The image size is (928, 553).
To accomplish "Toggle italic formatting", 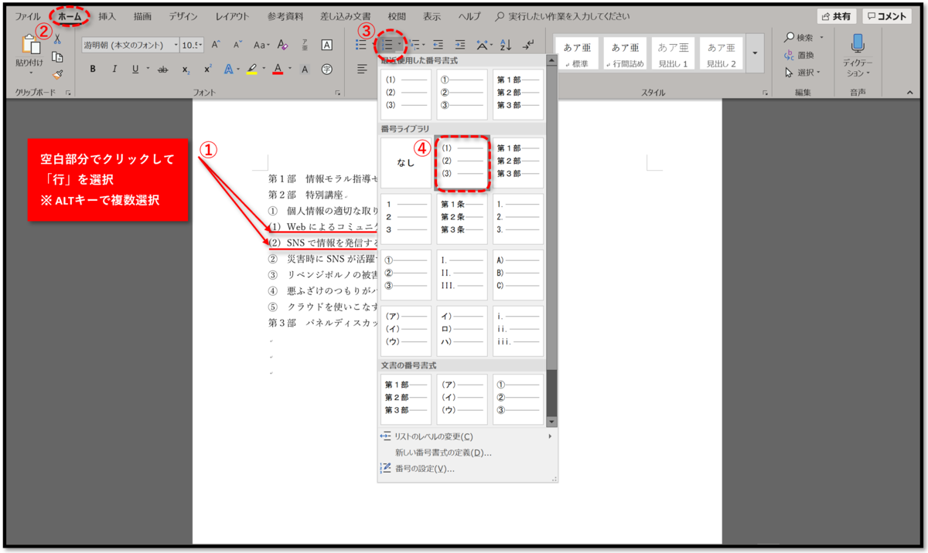I will pyautogui.click(x=115, y=69).
